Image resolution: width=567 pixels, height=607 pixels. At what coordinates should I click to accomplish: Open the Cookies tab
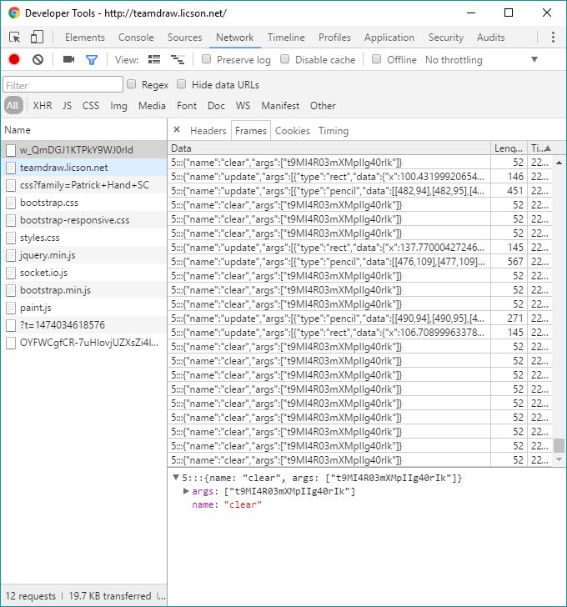[x=292, y=131]
